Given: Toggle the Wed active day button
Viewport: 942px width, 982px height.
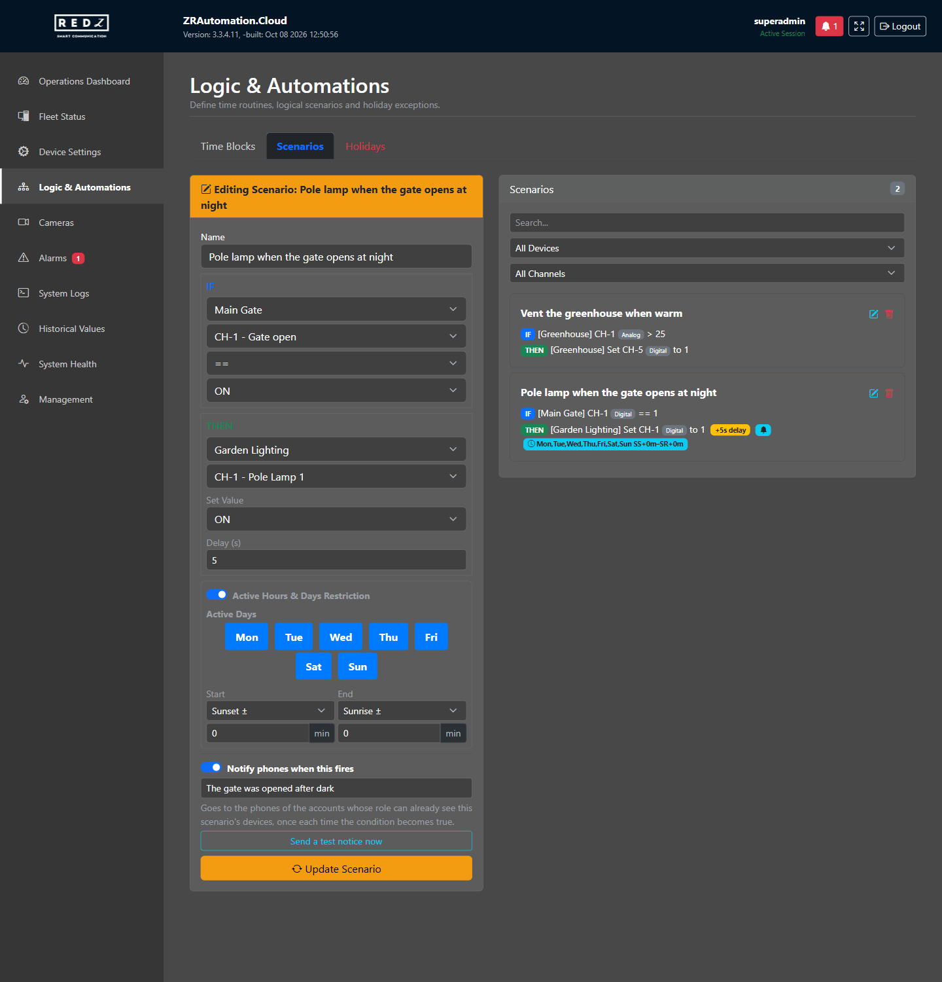Looking at the screenshot, I should coord(341,637).
